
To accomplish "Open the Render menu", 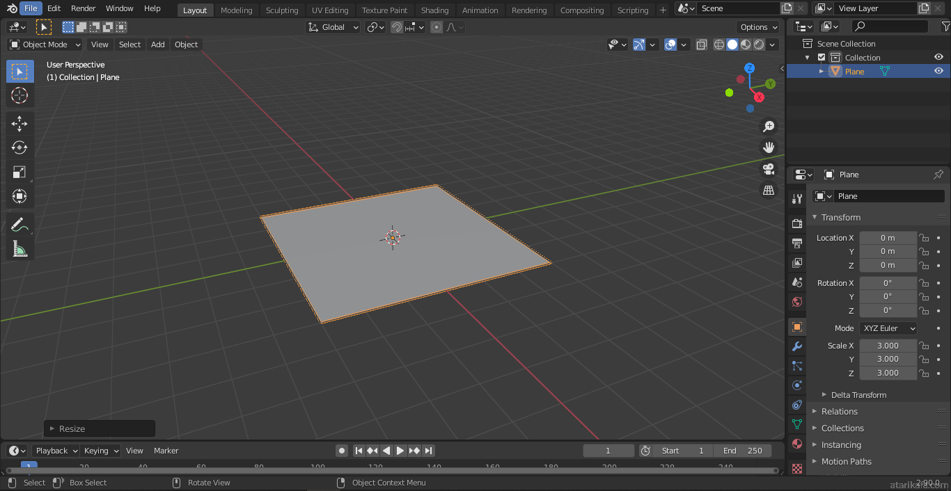I will (x=84, y=8).
